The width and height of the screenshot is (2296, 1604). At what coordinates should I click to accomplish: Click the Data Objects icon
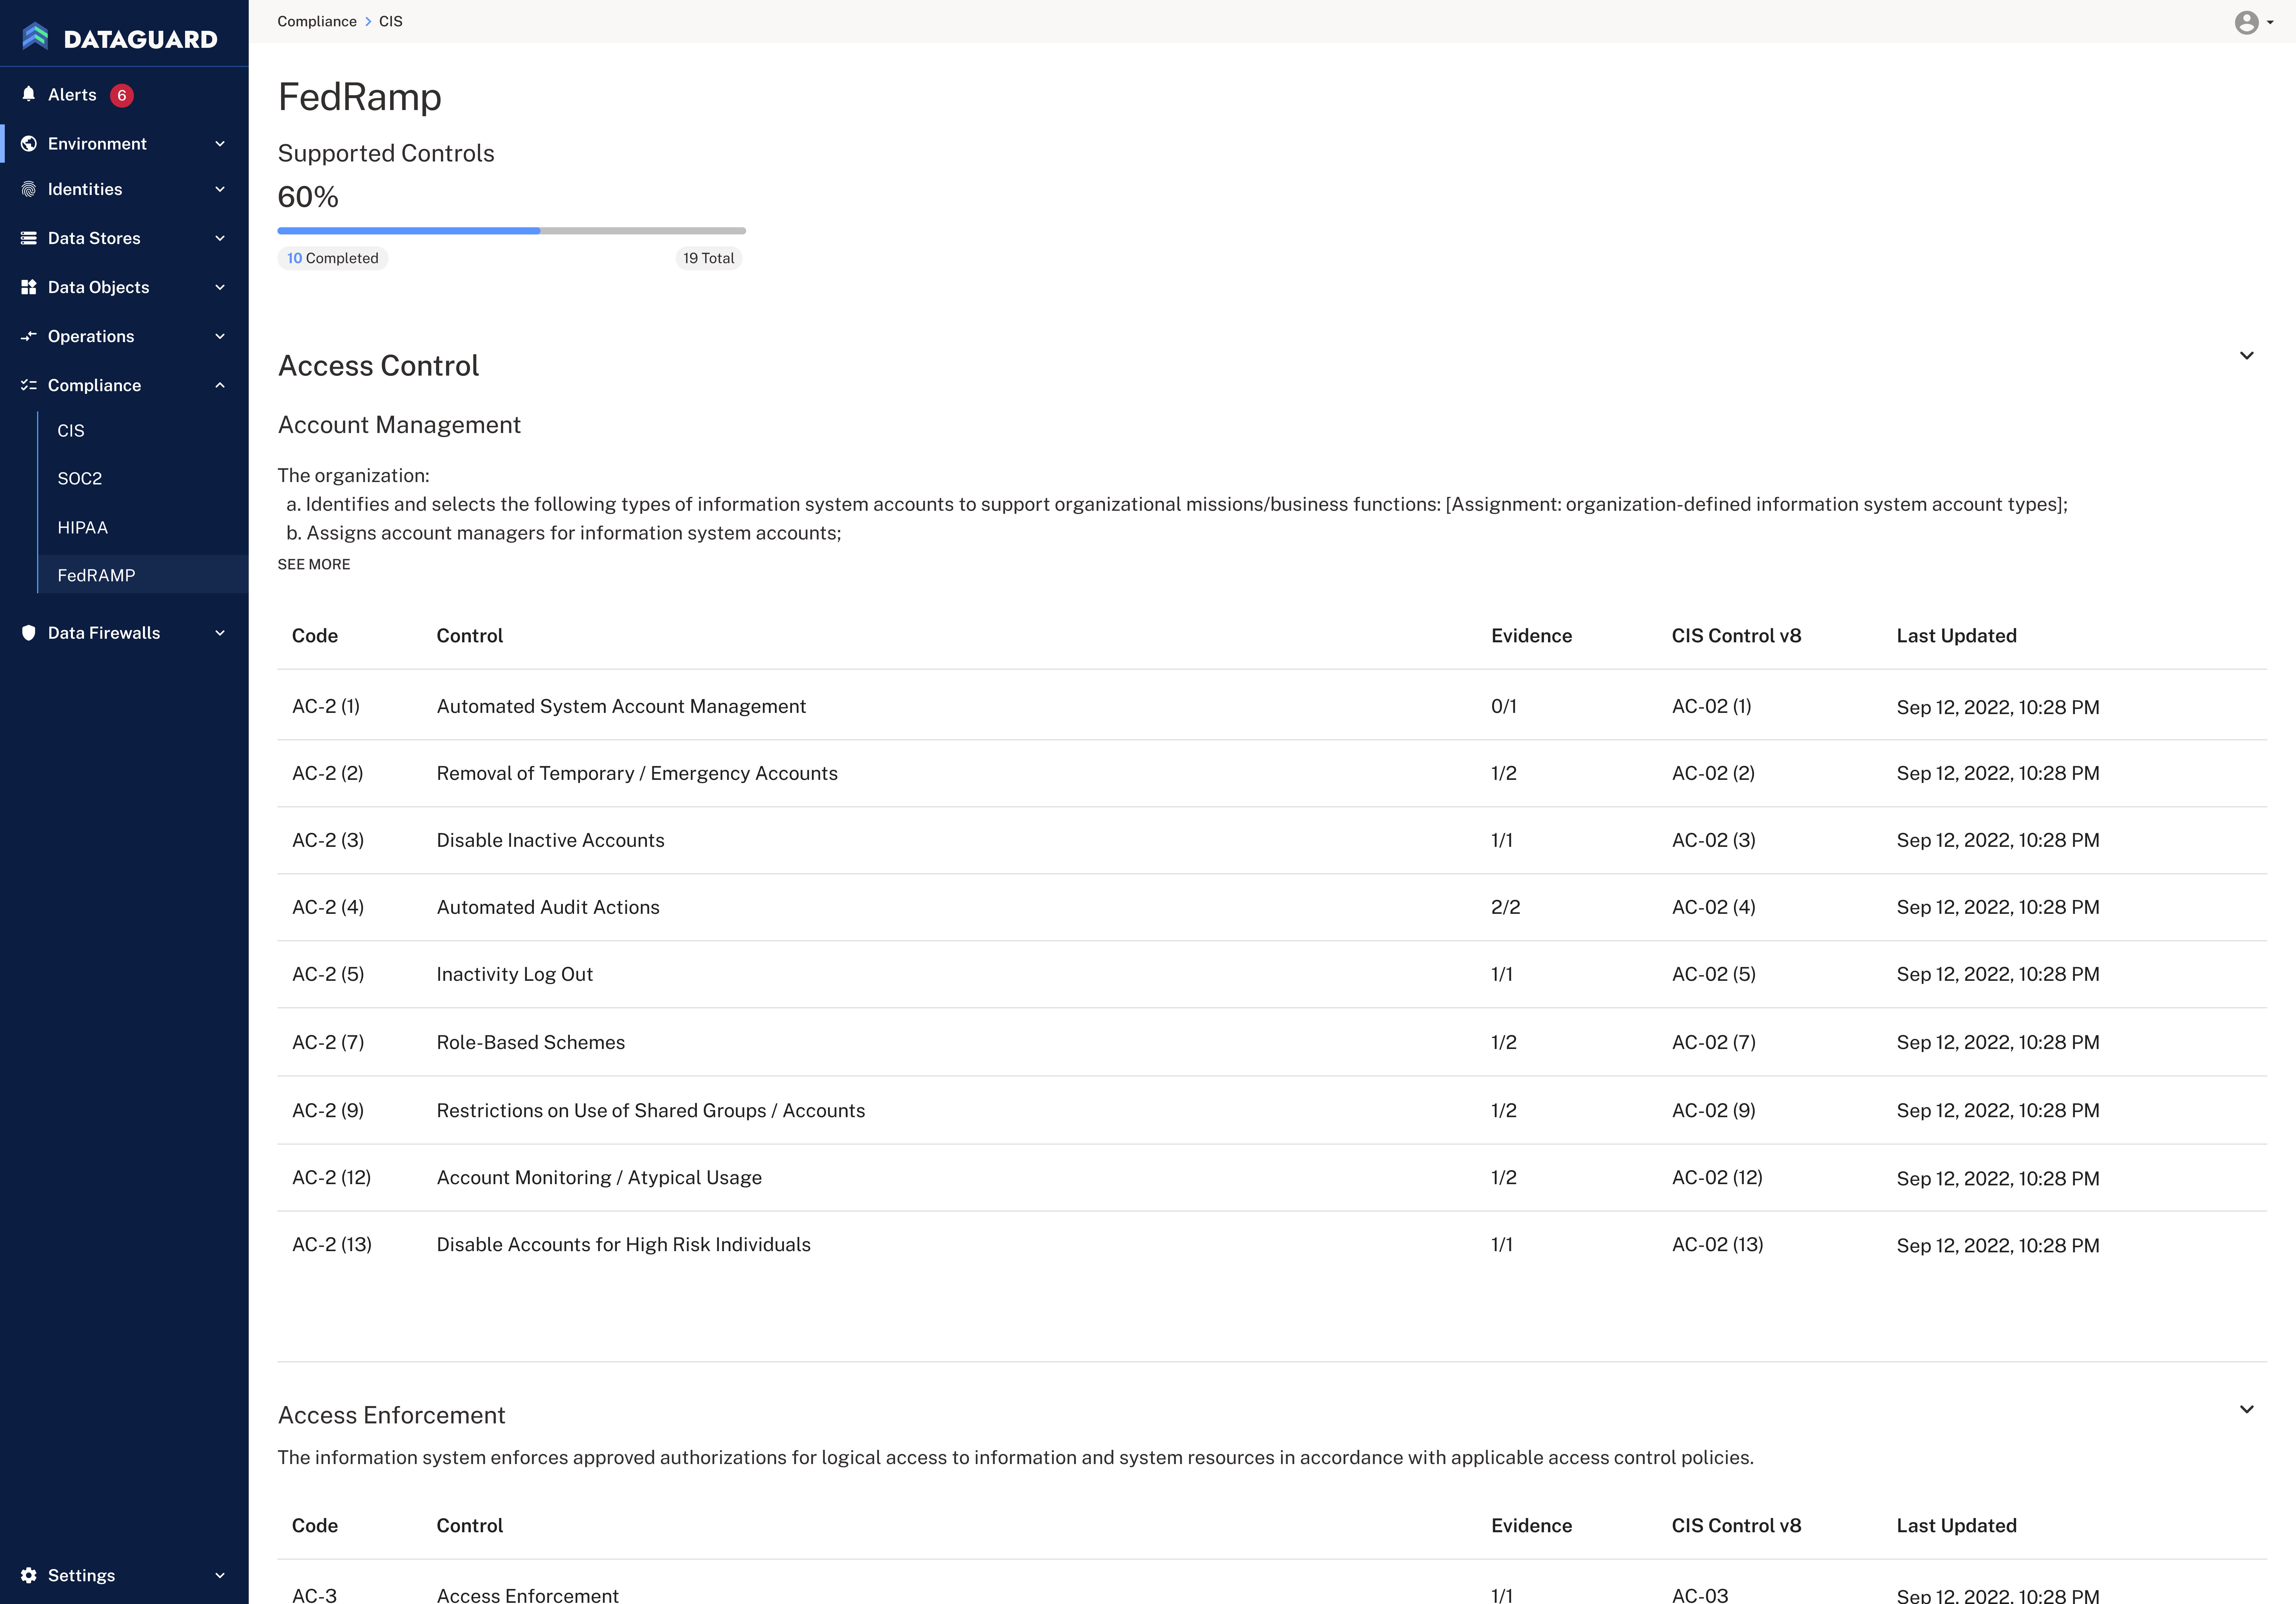pyautogui.click(x=29, y=287)
